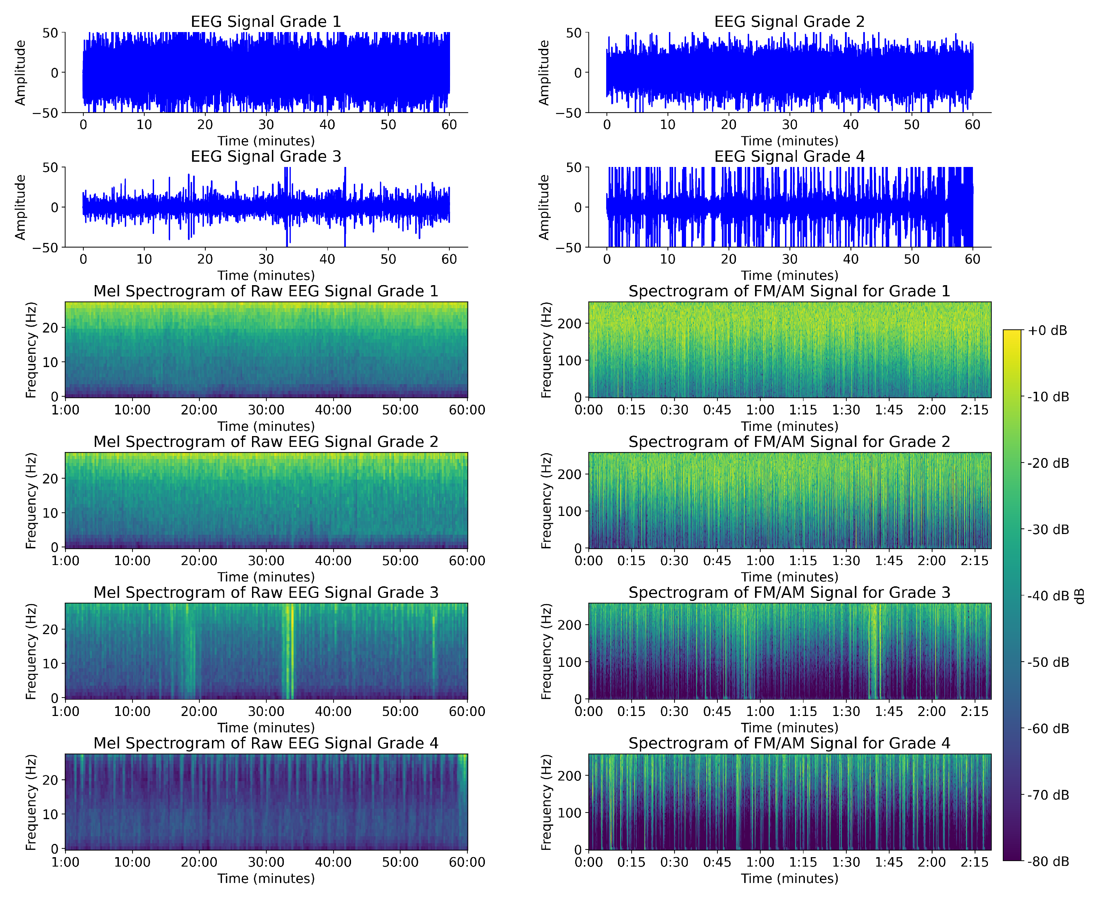Viewport: 1097px width, 899px height.
Task: Click the viridis dB colorbar
Action: tap(1012, 595)
